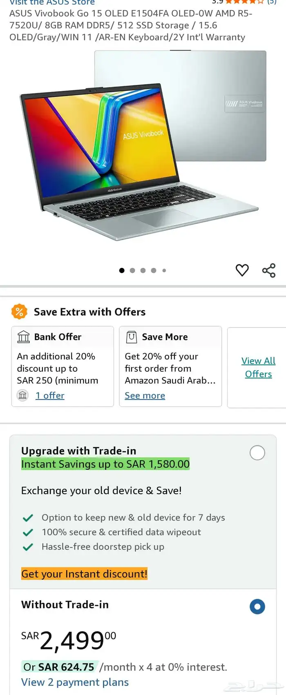Tap the shopping bag icon in Save More
286x695 pixels.
(131, 337)
